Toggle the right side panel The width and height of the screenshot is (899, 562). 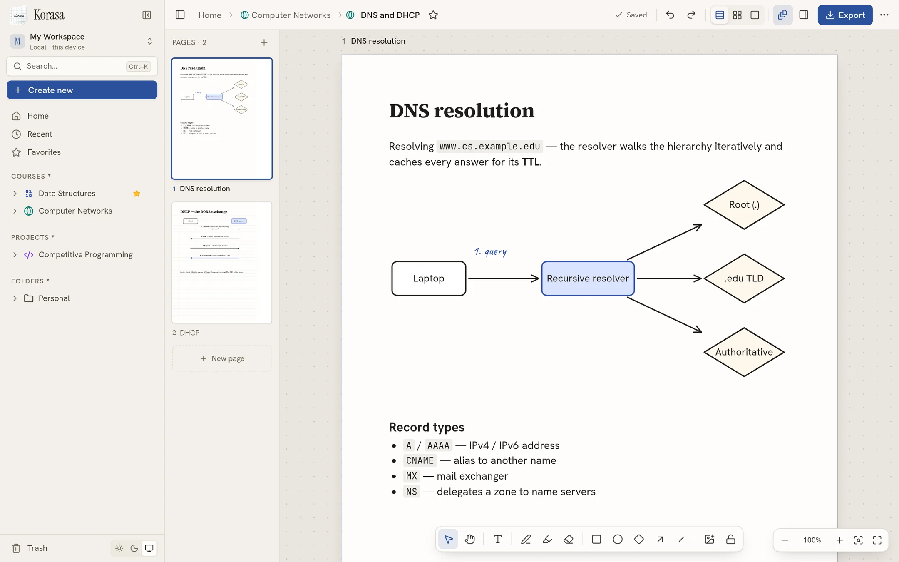[x=804, y=15]
